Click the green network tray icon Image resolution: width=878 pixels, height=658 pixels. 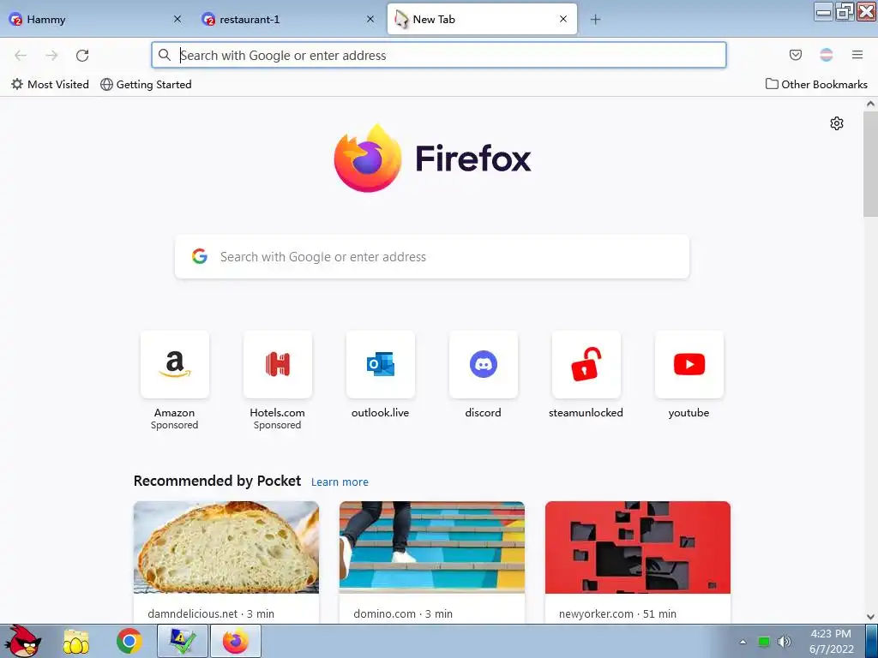[x=764, y=642]
